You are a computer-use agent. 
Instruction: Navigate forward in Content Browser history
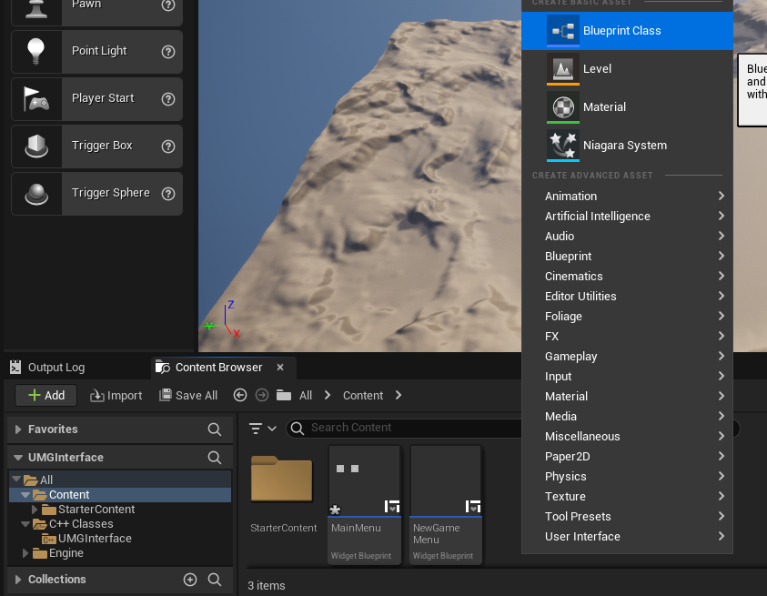tap(262, 395)
